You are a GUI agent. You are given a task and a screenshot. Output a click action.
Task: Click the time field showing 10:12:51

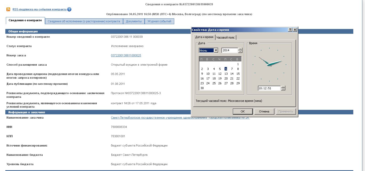click(x=269, y=88)
